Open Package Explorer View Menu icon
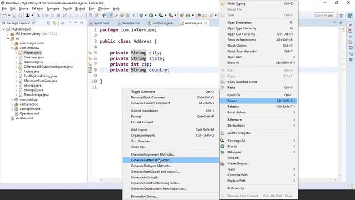The width and height of the screenshot is (355, 200). (70, 23)
